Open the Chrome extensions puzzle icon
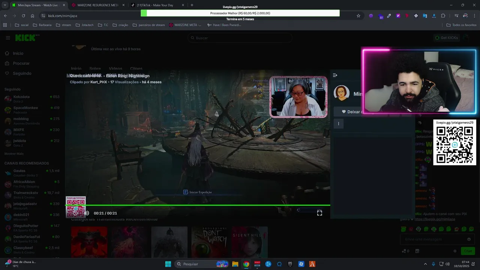Viewport: 480px width, 270px height. coord(443,16)
